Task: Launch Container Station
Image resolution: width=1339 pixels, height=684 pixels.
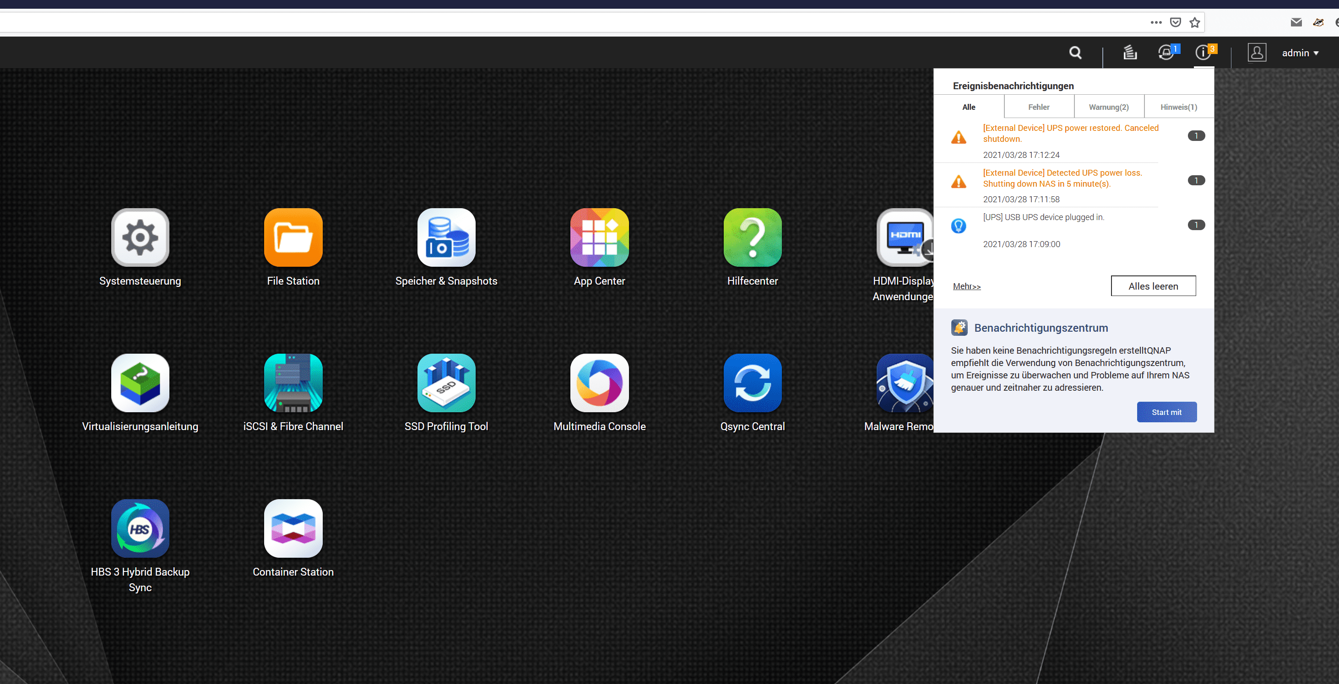Action: coord(293,528)
